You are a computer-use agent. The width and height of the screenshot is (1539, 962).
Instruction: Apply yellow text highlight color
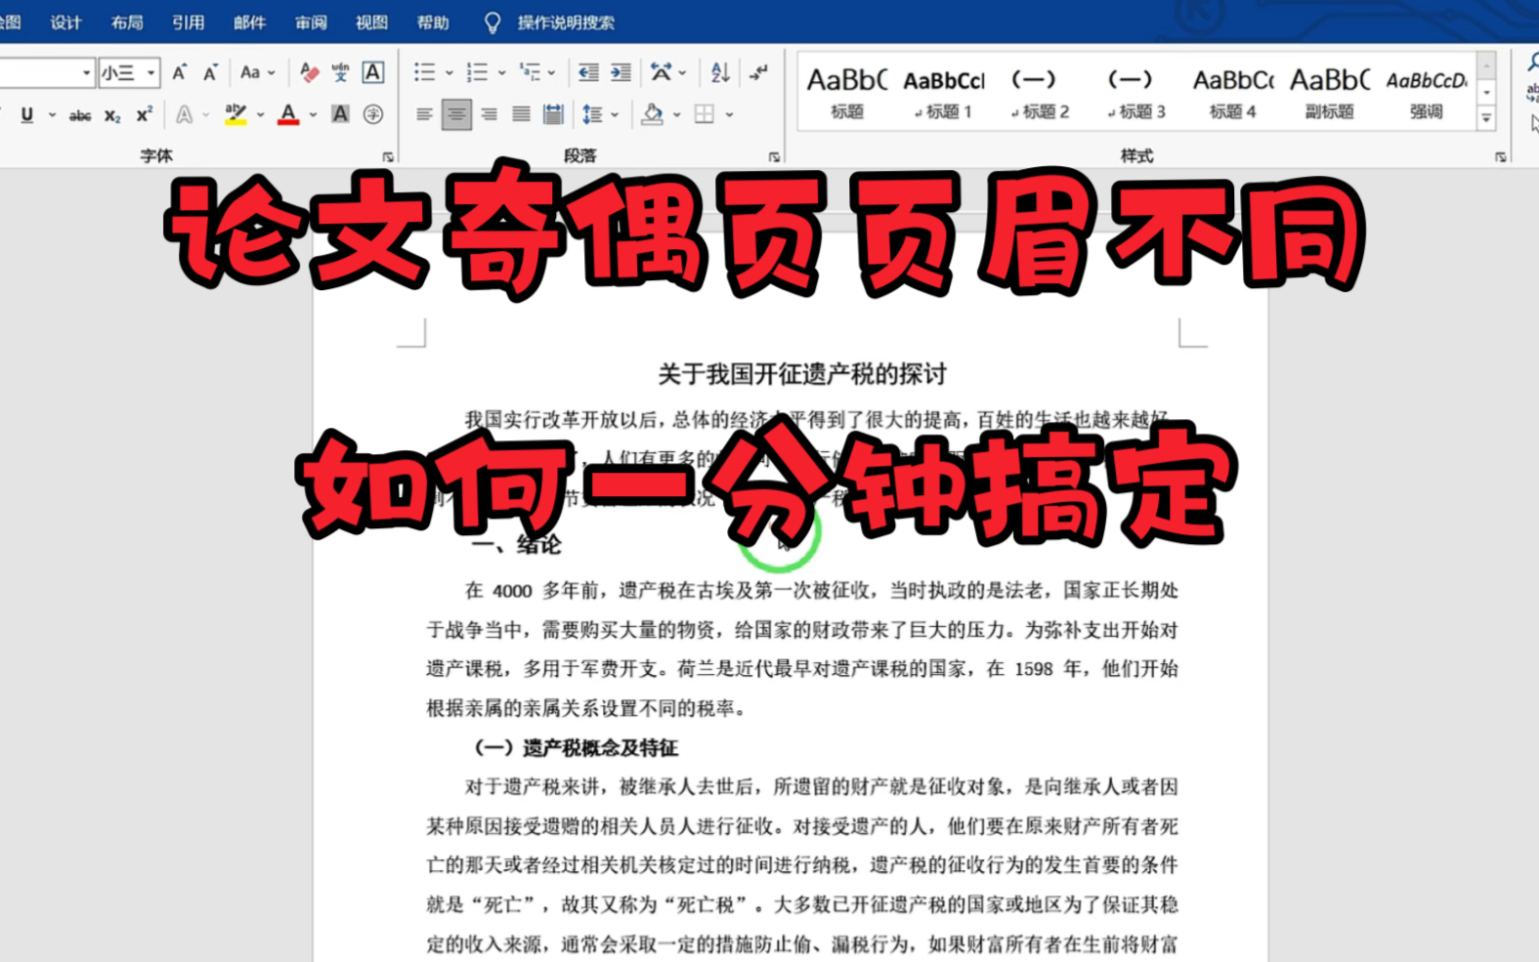(235, 114)
